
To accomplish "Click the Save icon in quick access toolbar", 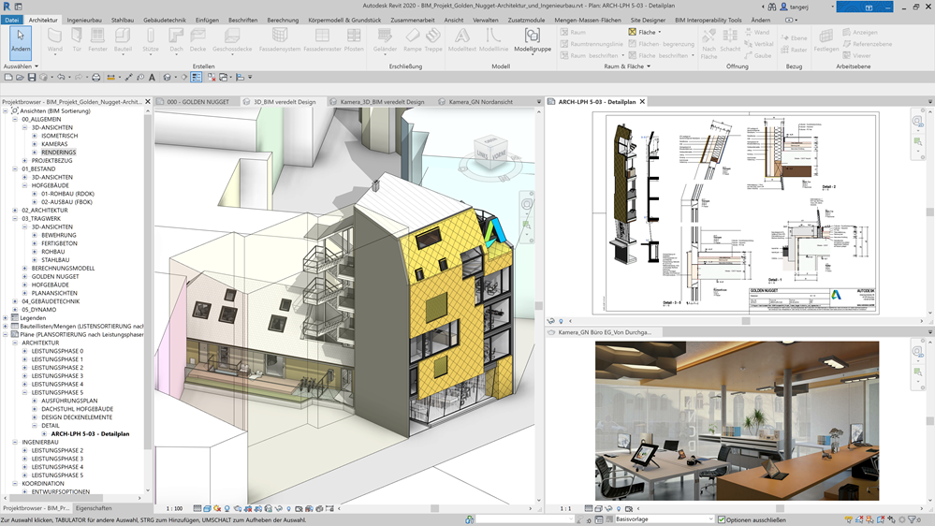I will (32, 78).
